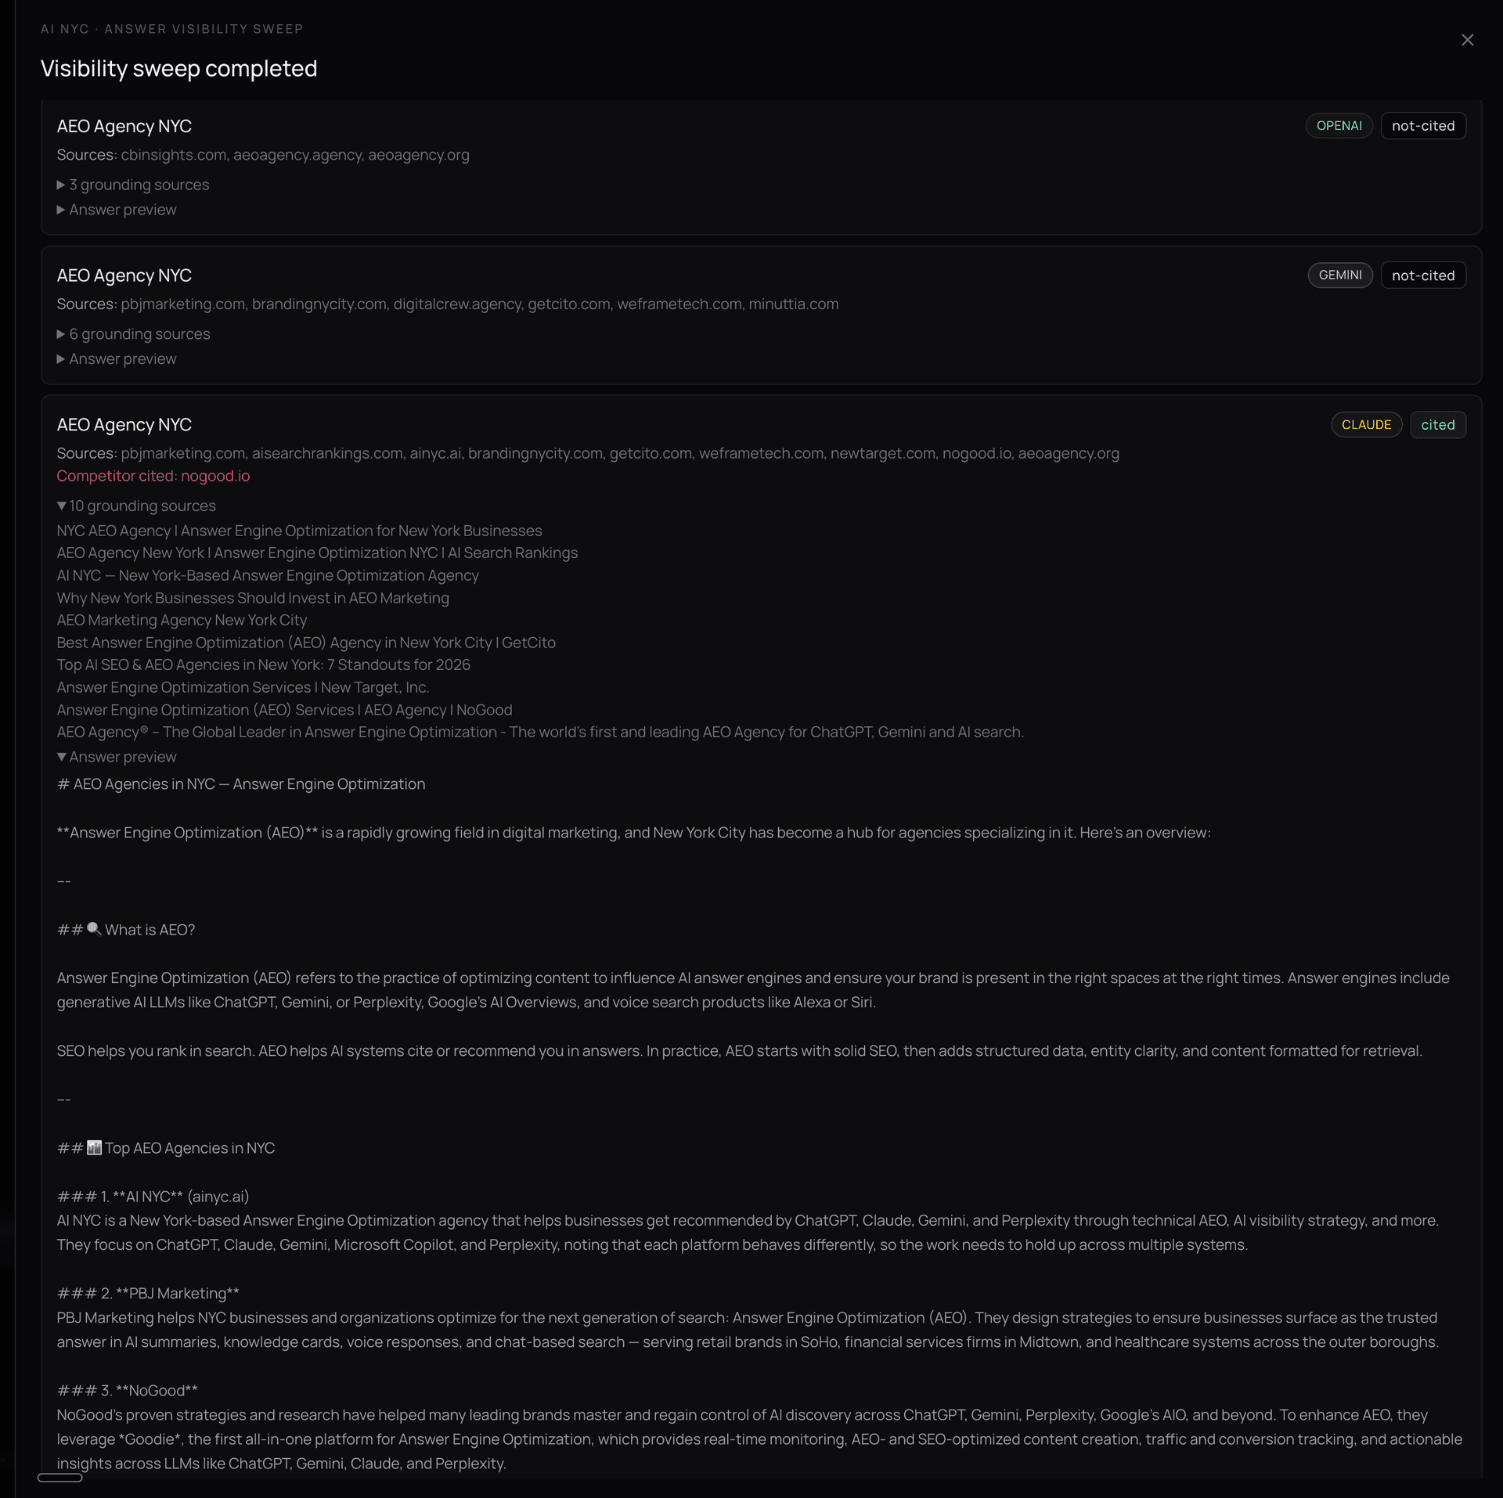
Task: Open the New Target AEO Services source
Action: point(243,687)
